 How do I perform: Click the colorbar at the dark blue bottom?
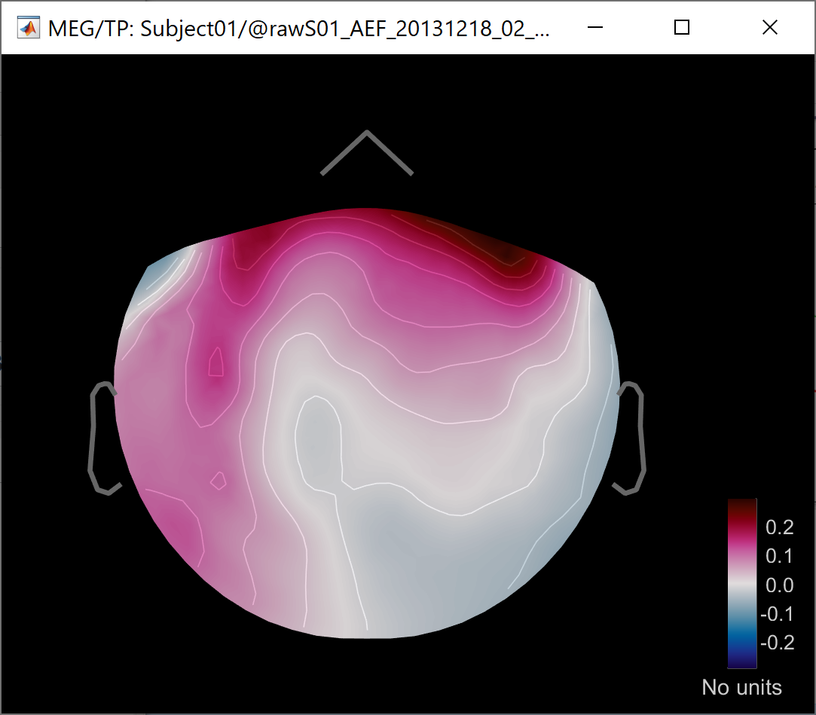(x=741, y=659)
